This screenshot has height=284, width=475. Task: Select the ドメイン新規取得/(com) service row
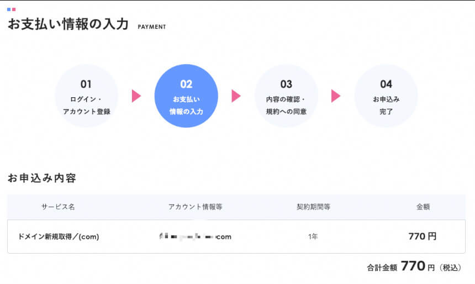click(x=236, y=236)
